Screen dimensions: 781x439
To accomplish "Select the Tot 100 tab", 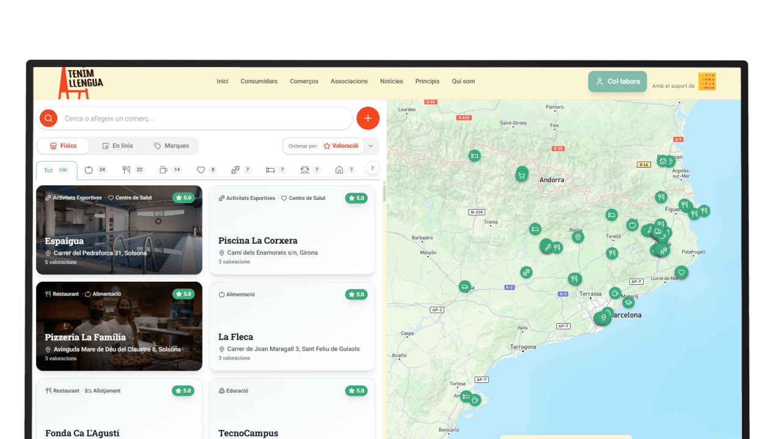I will (x=56, y=171).
